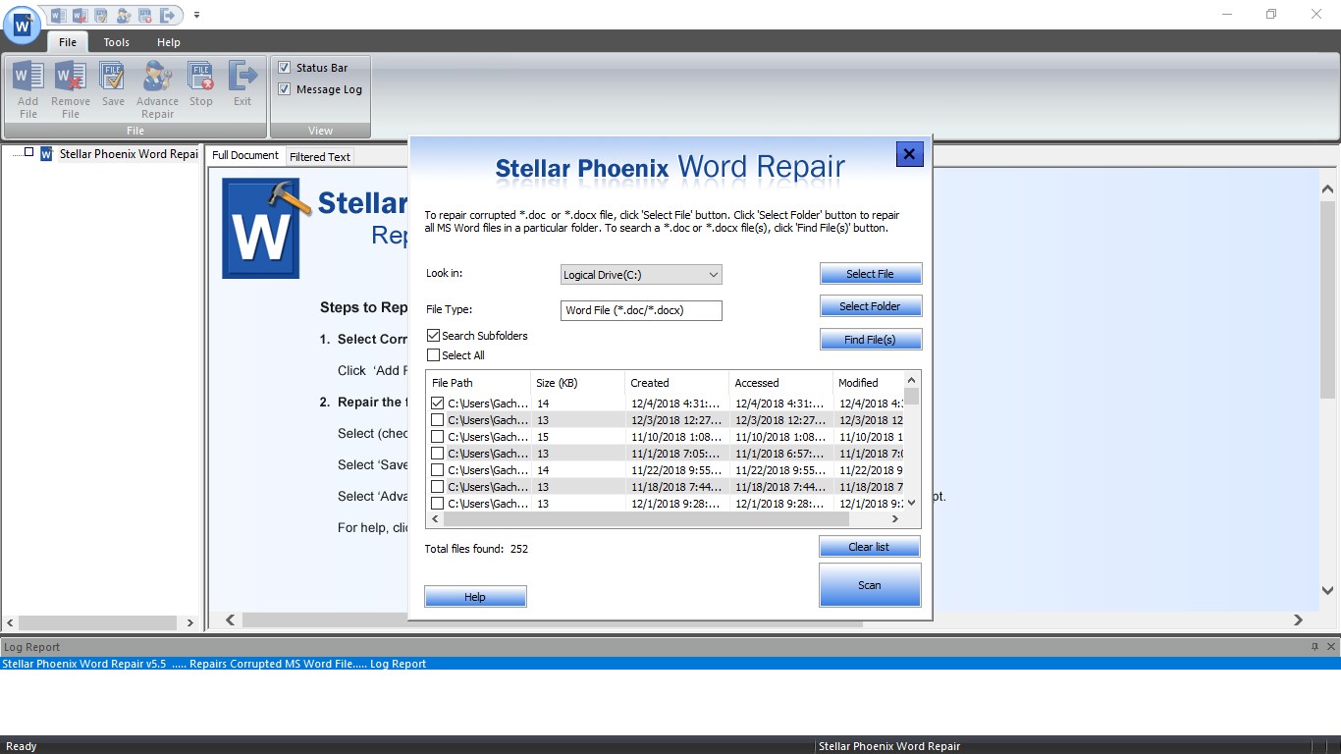
Task: Click file list horizontal scroll left arrow
Action: point(435,518)
